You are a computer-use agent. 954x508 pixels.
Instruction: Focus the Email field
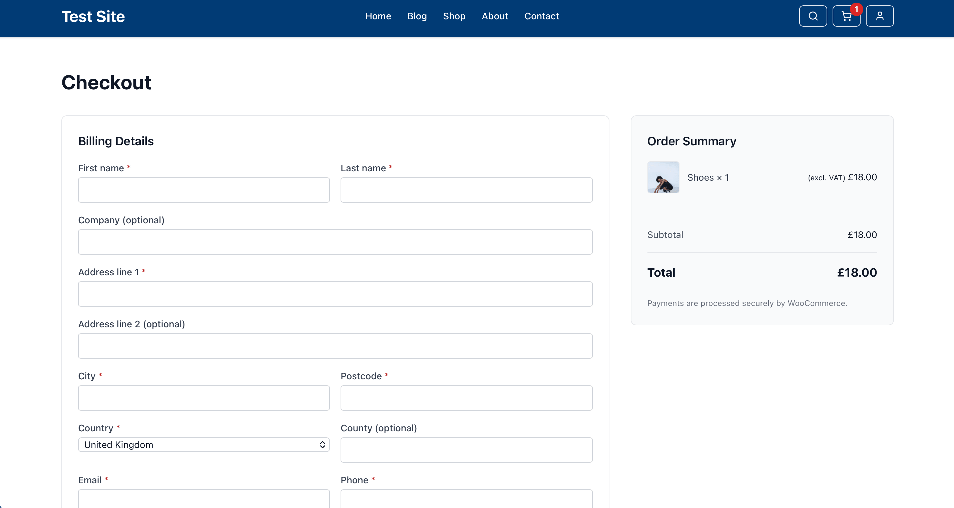(x=204, y=499)
